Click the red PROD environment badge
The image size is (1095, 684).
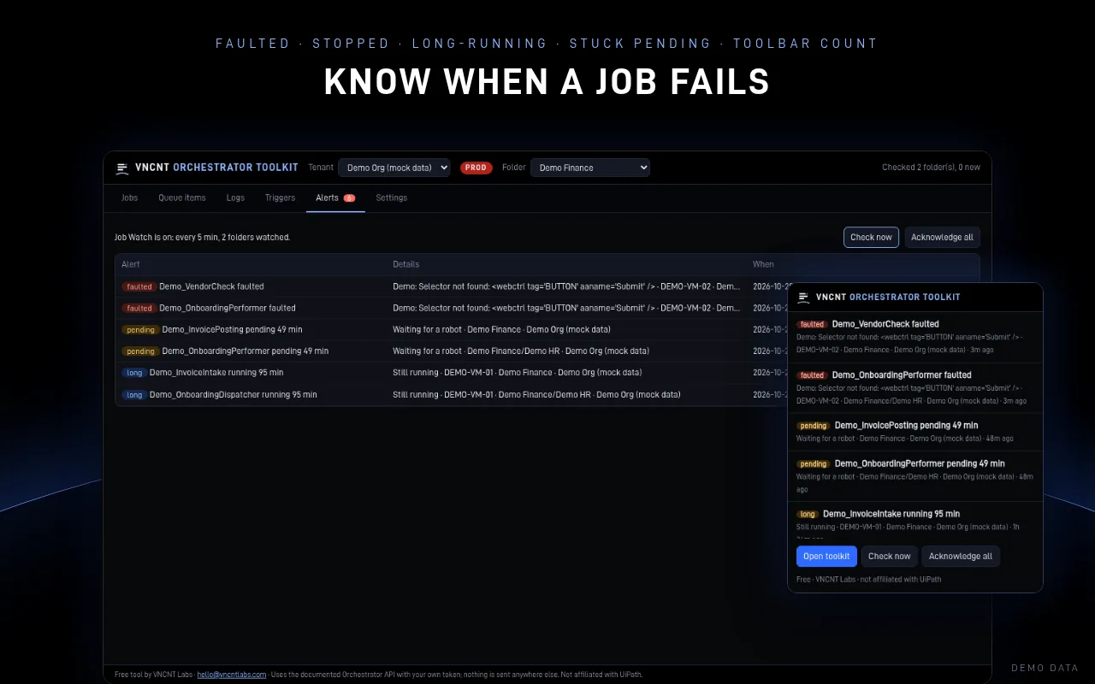tap(476, 168)
